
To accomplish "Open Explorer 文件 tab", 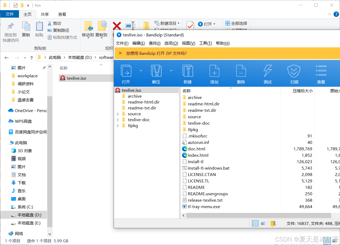I will 10,14.
